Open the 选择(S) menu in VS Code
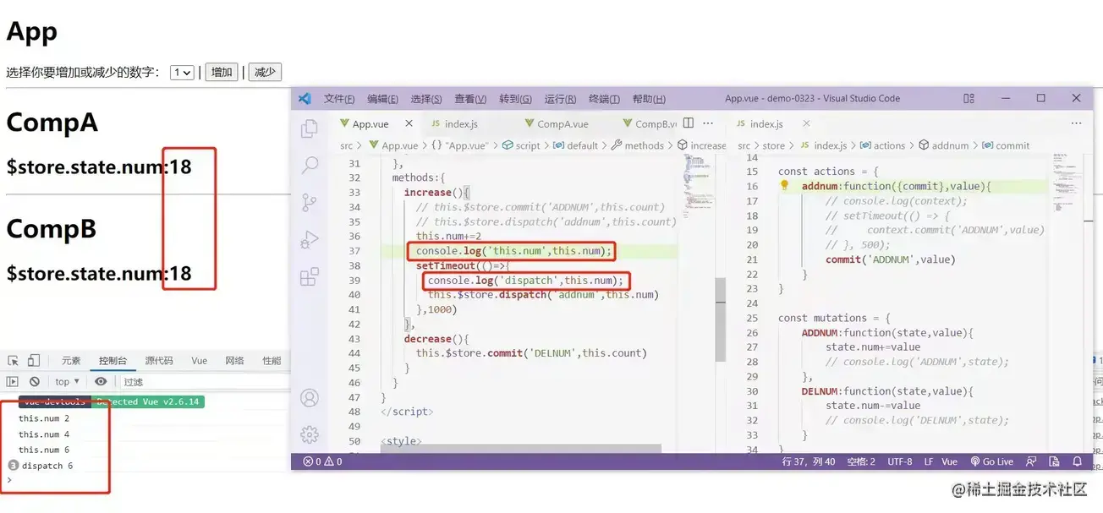 (x=426, y=99)
